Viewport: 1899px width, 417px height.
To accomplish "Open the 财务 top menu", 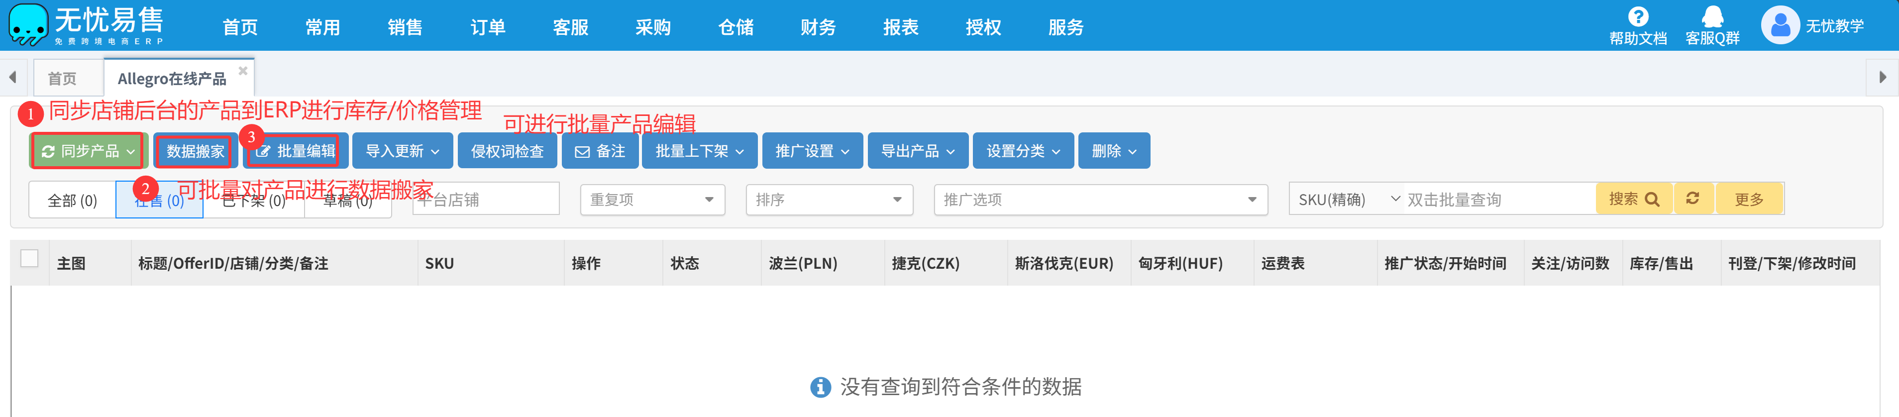I will click(x=818, y=27).
